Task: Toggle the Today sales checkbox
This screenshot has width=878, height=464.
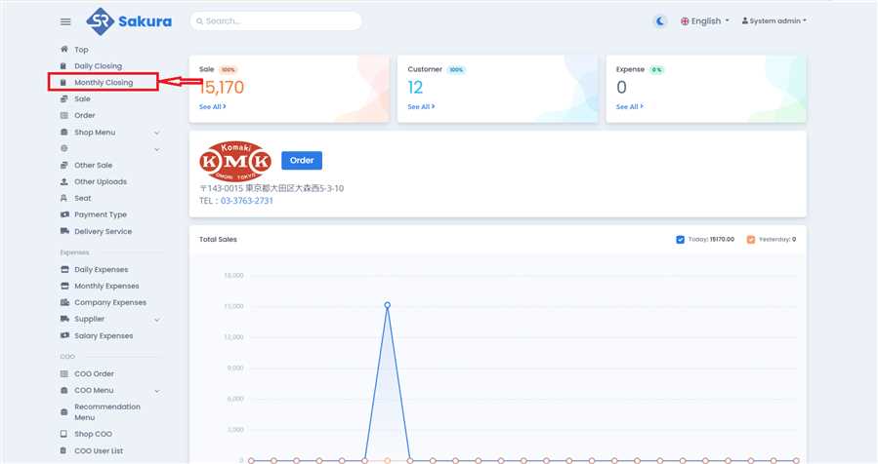Action: point(681,239)
